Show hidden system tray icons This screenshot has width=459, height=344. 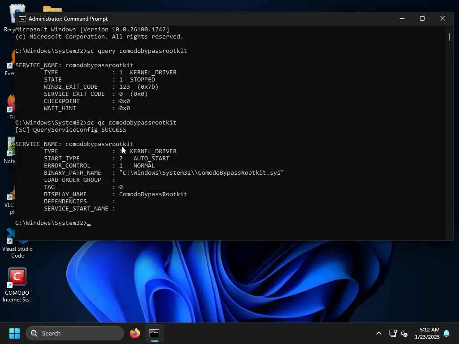coord(378,333)
